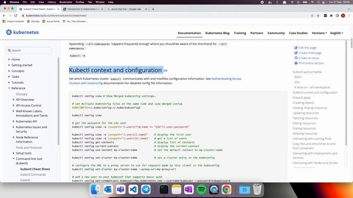Open the Downloads folder in the Dock
353x198 pixels.
(x=244, y=189)
